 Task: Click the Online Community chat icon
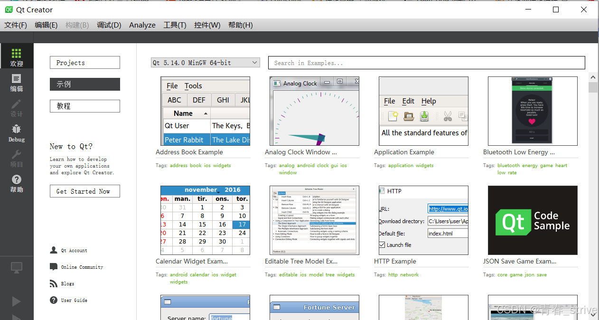click(x=54, y=267)
